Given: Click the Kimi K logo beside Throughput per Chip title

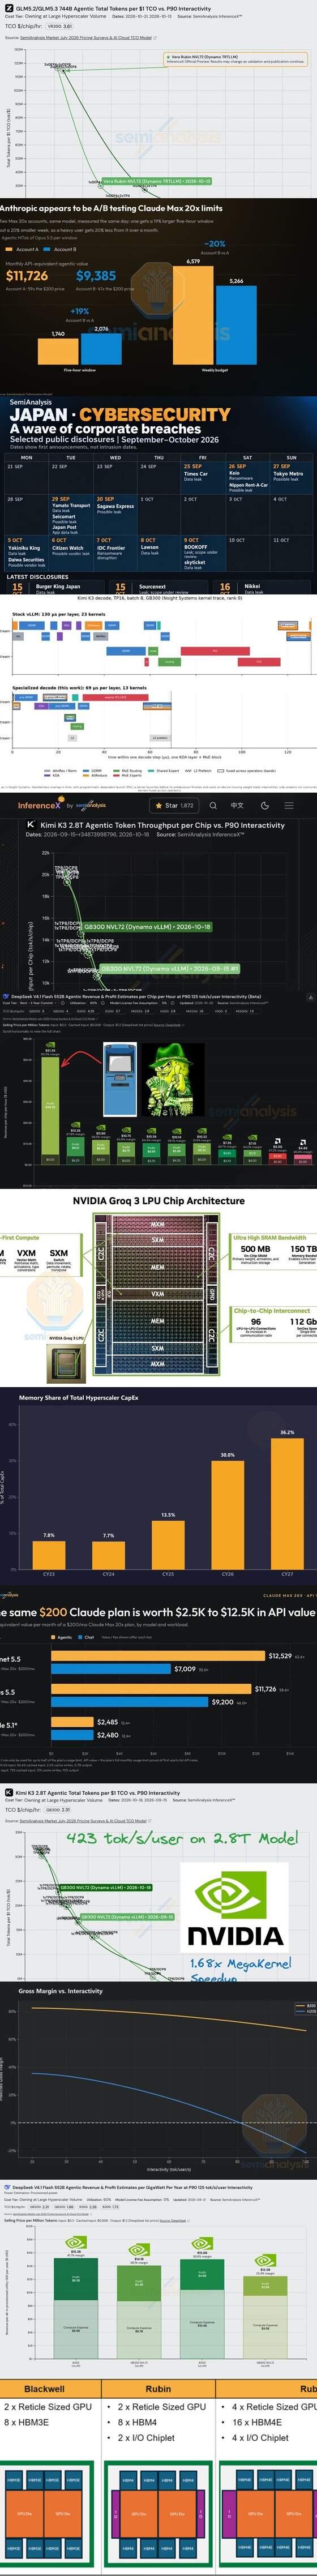Looking at the screenshot, I should point(31,825).
